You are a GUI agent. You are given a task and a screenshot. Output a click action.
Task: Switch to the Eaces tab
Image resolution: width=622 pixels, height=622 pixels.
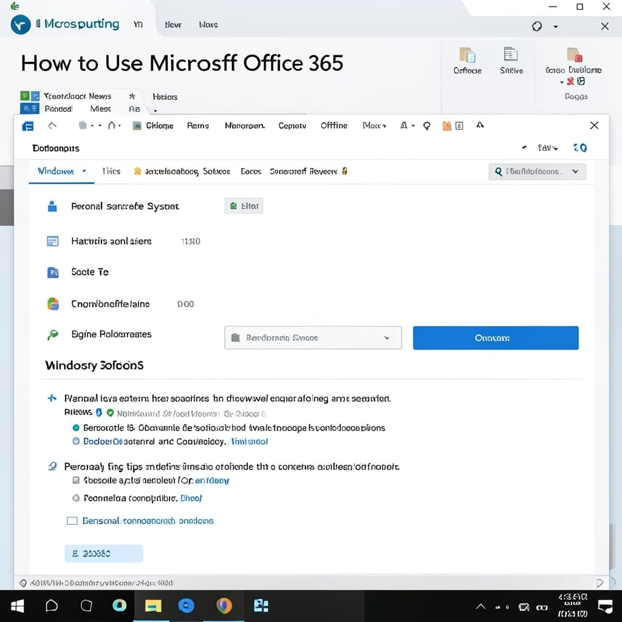pyautogui.click(x=251, y=171)
